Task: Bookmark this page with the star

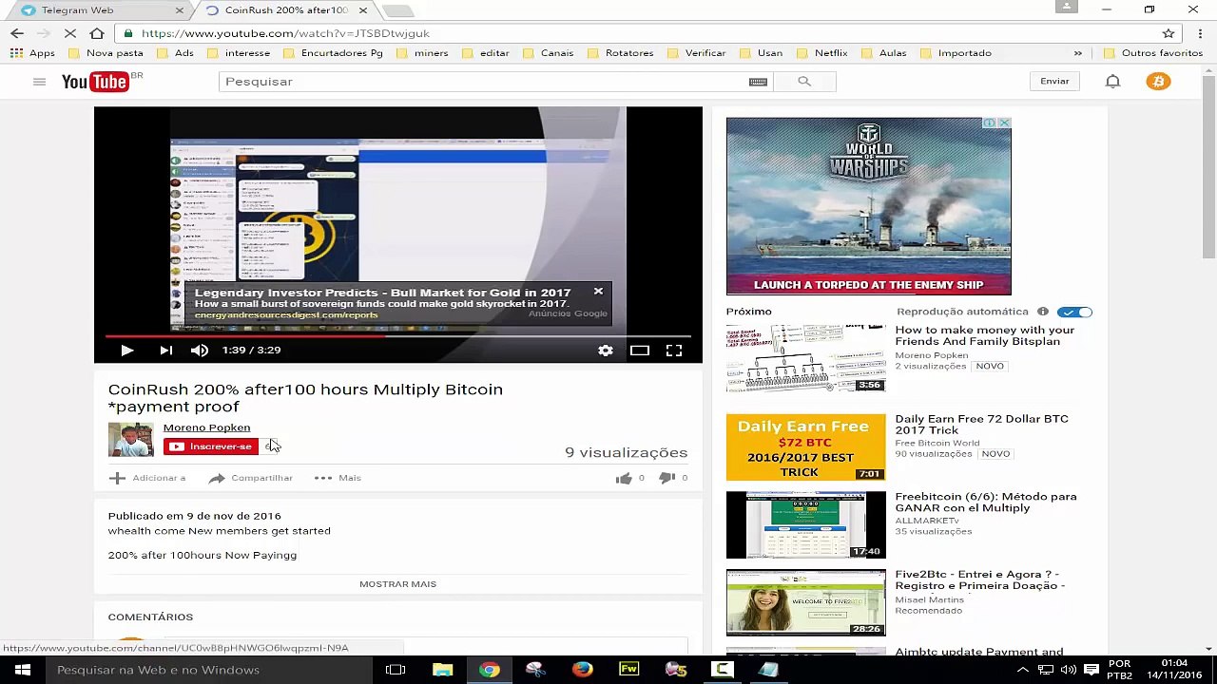Action: pos(1169,33)
